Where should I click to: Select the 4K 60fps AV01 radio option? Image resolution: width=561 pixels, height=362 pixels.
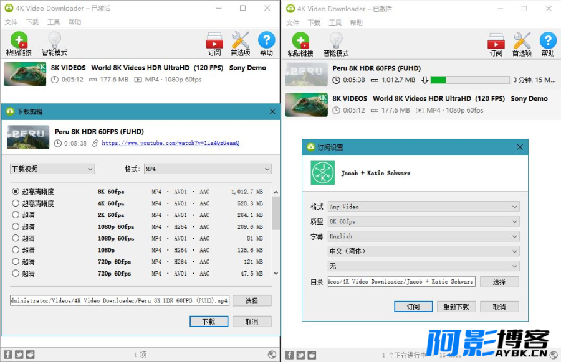16,203
